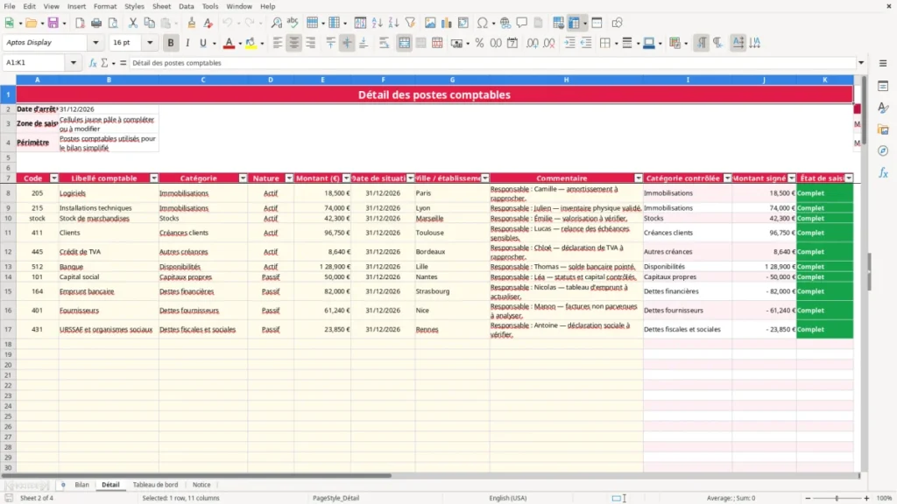This screenshot has width=897, height=504.
Task: Open the font name dropdown
Action: [x=95, y=42]
